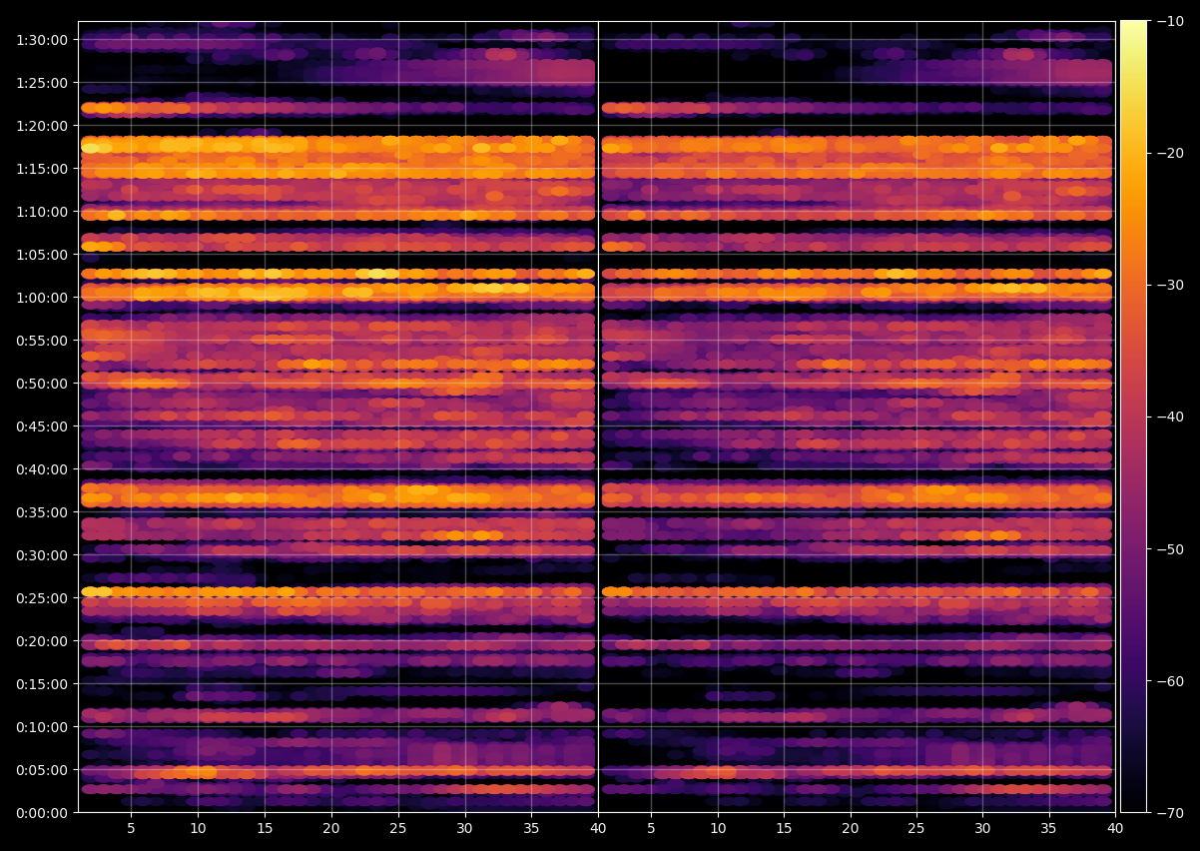Click the 0:55:00 y-axis tick label
1200x851 pixels.
click(x=42, y=341)
